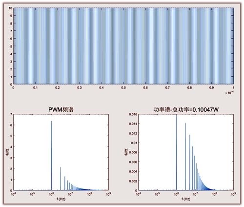The image size is (244, 207).
Task: Click the y-axis label of power spectrum plot
Action: point(126,152)
